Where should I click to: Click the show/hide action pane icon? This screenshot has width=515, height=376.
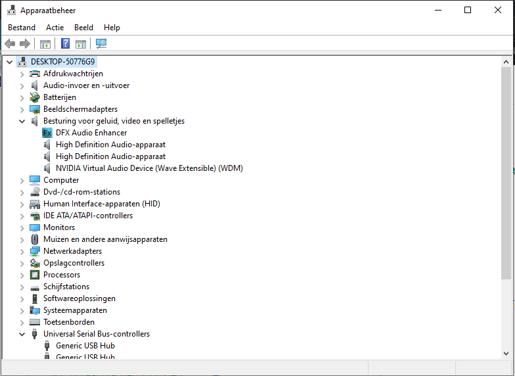pyautogui.click(x=80, y=43)
